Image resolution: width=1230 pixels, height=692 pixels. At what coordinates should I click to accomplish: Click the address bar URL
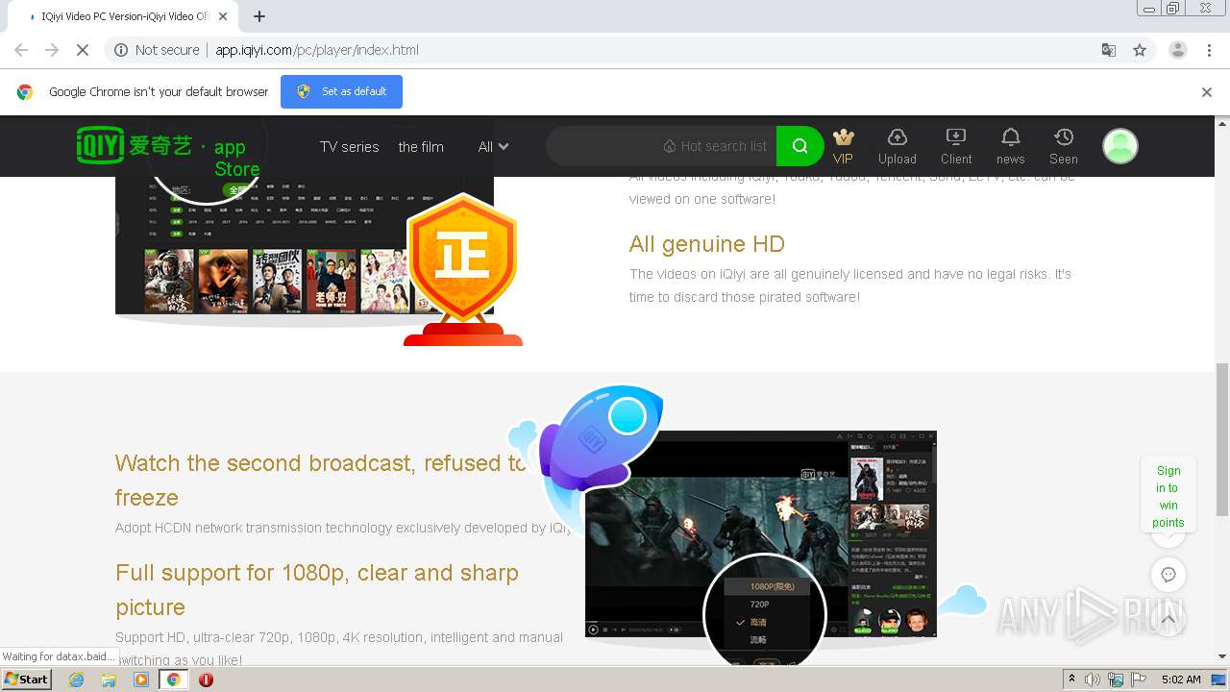(x=317, y=50)
